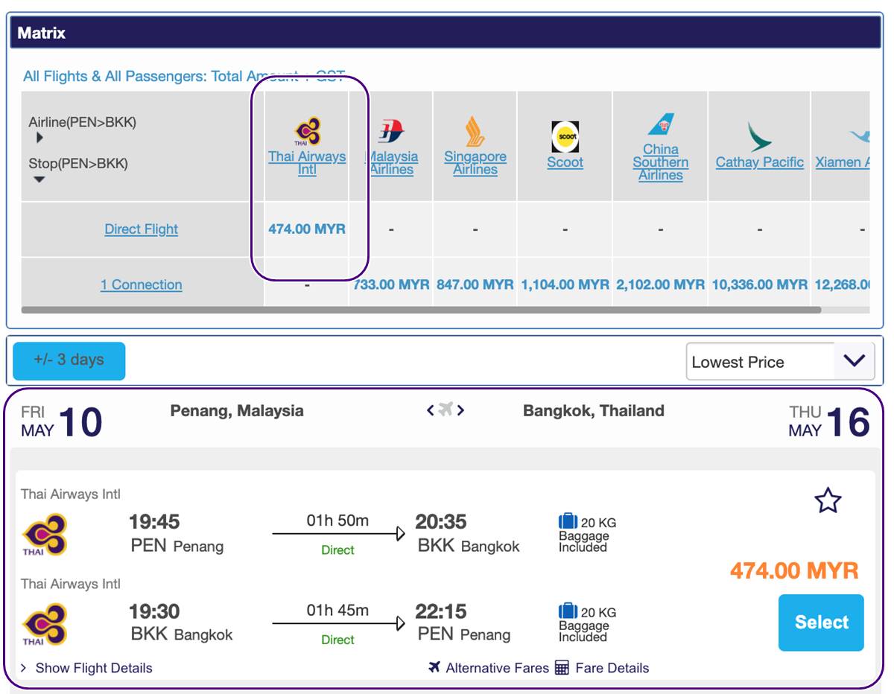Go to next date with right chevron
This screenshot has height=694, width=894.
tap(461, 410)
